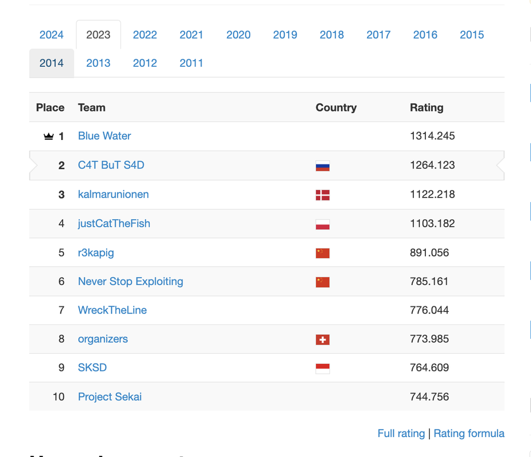Click the rating value 773.985
This screenshot has height=457, width=531.
[x=429, y=339]
